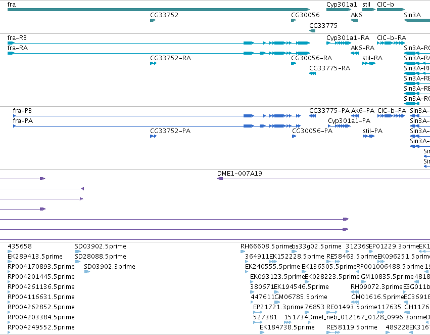Open the CG30056-PA protein label
Viewport: 430px width, 335px height.
(312, 131)
